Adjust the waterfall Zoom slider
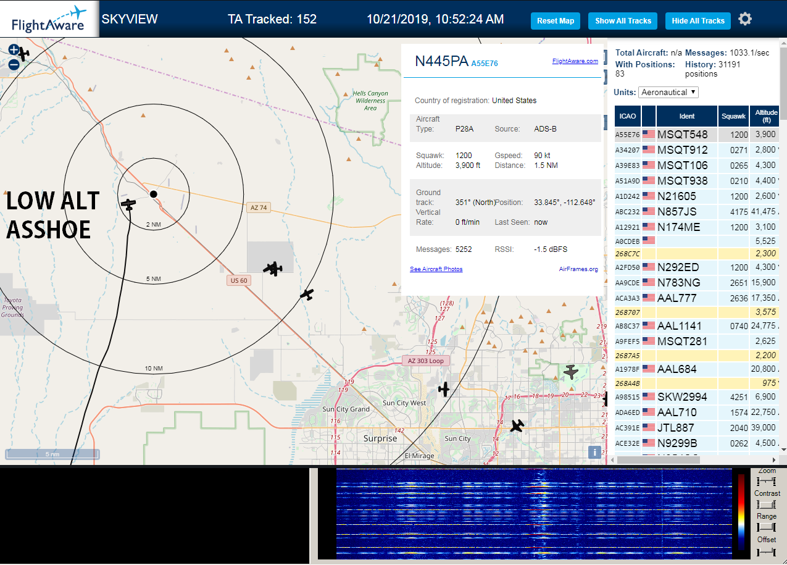Viewport: 787px width, 565px height. pos(766,481)
